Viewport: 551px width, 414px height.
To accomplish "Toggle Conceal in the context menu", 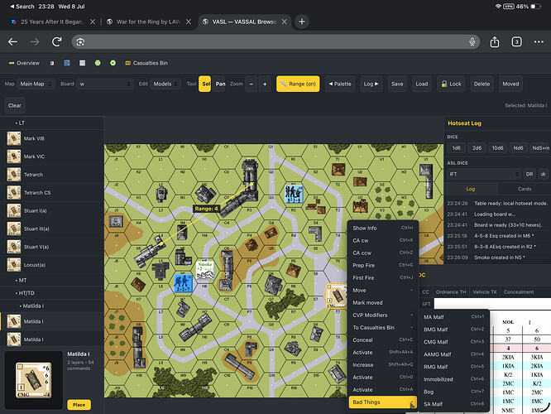I will (383, 339).
